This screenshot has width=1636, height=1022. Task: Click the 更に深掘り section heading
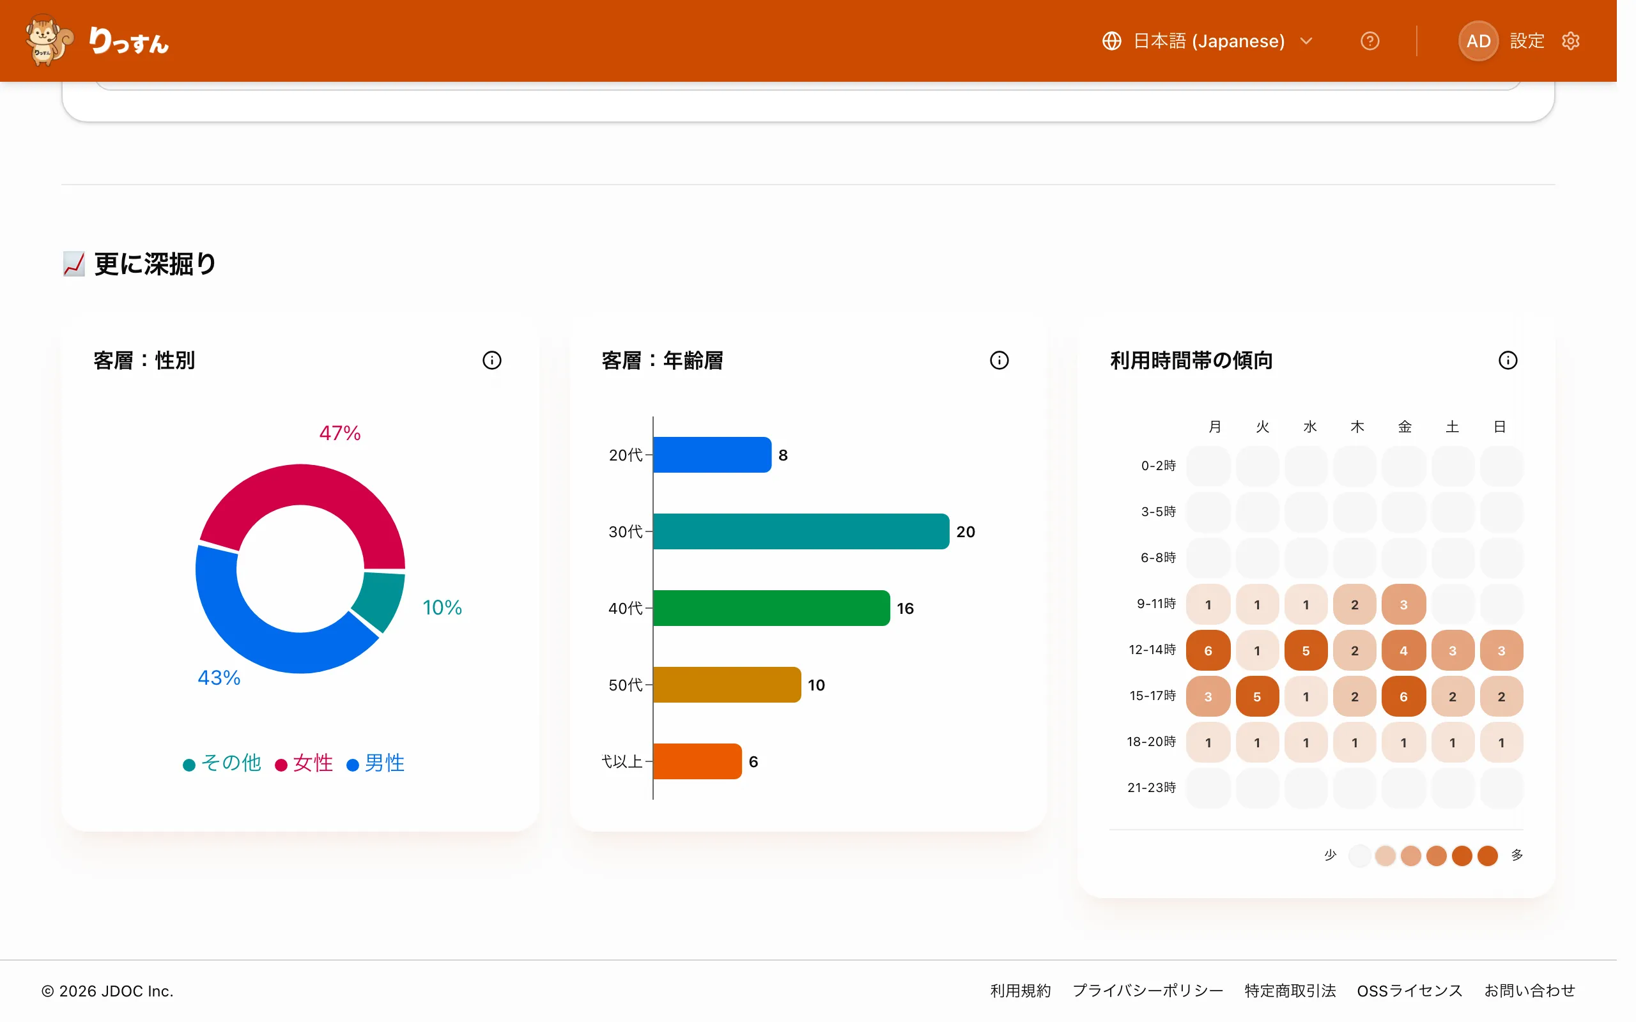[x=155, y=264]
